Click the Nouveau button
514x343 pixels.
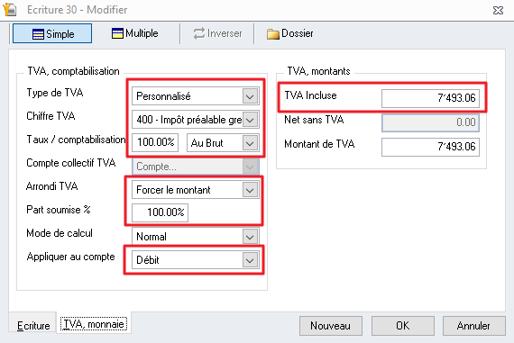point(330,326)
